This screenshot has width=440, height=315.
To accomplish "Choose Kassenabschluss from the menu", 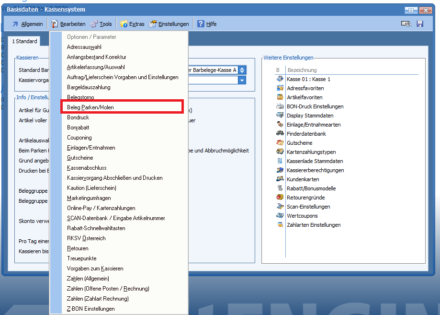I will click(x=87, y=168).
